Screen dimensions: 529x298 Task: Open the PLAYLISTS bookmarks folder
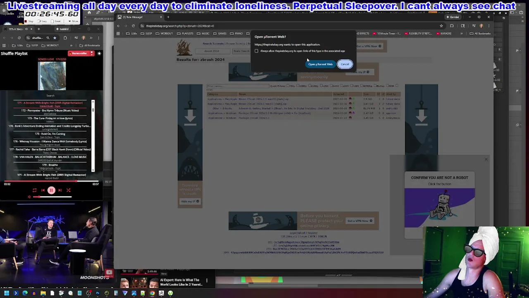(186, 34)
